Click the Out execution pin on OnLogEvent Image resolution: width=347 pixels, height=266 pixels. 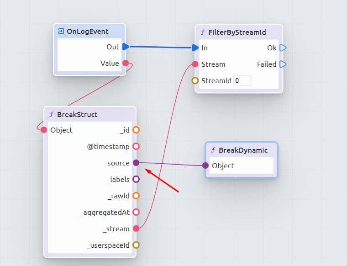tap(126, 47)
